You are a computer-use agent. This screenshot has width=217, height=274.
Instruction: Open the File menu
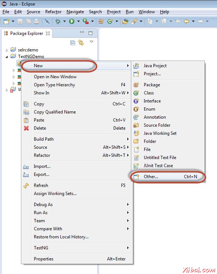coord(6,12)
